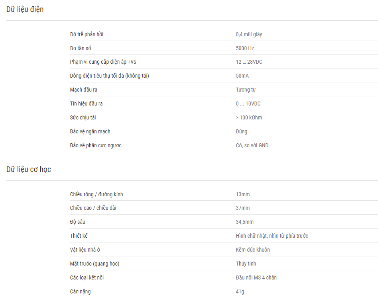Click the 'Kẽm đúc khuôn' material value

point(253,250)
